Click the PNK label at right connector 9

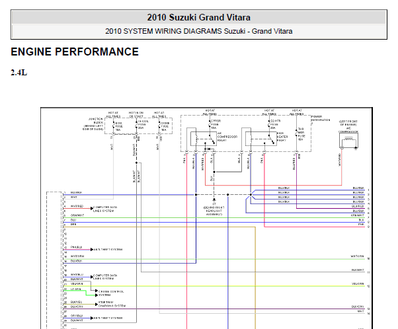pyautogui.click(x=361, y=225)
